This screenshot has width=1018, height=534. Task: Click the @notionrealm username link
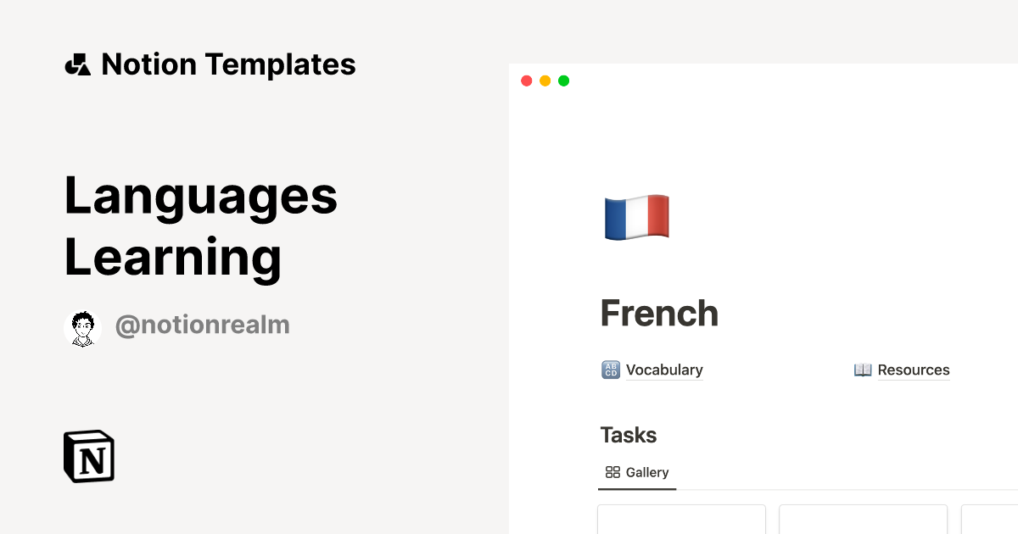pos(203,325)
